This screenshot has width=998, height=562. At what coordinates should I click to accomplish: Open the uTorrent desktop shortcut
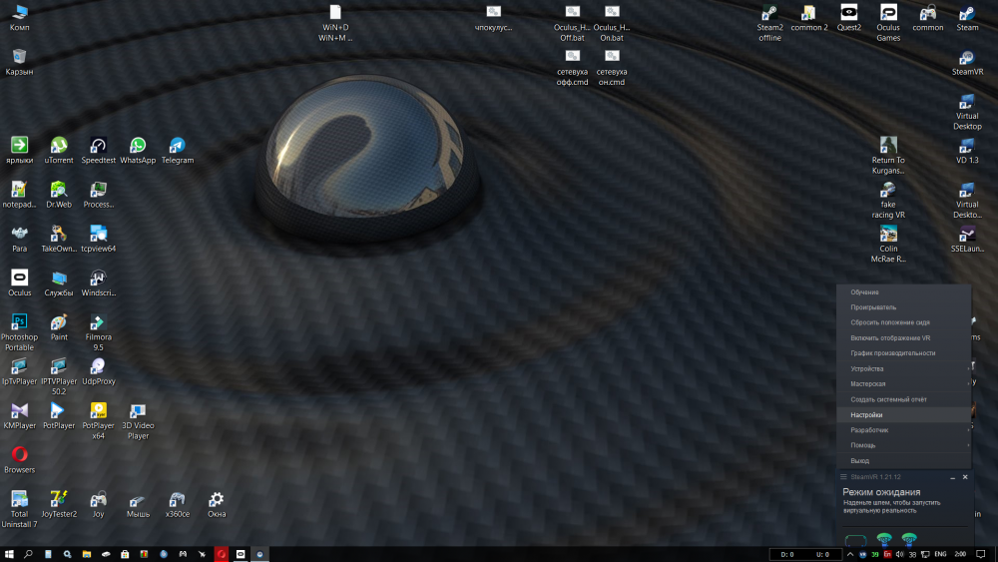(59, 151)
